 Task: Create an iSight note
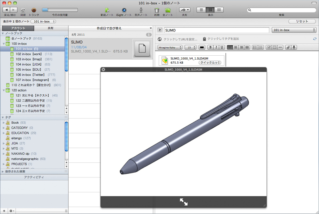click(124, 10)
